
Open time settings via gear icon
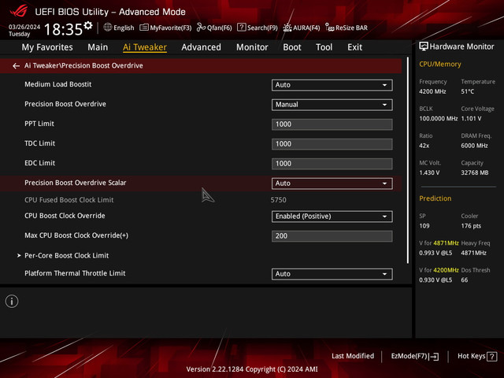tap(88, 26)
